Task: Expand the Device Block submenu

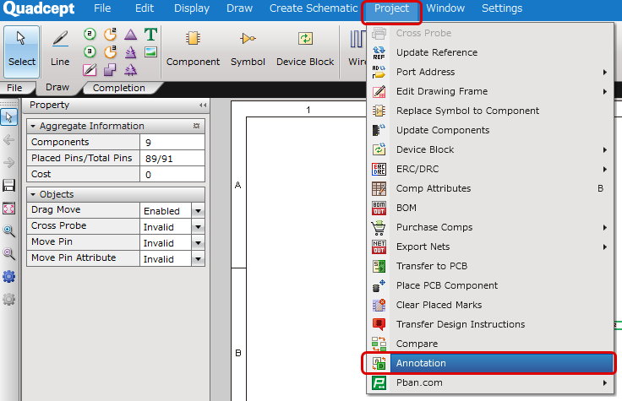Action: 490,149
